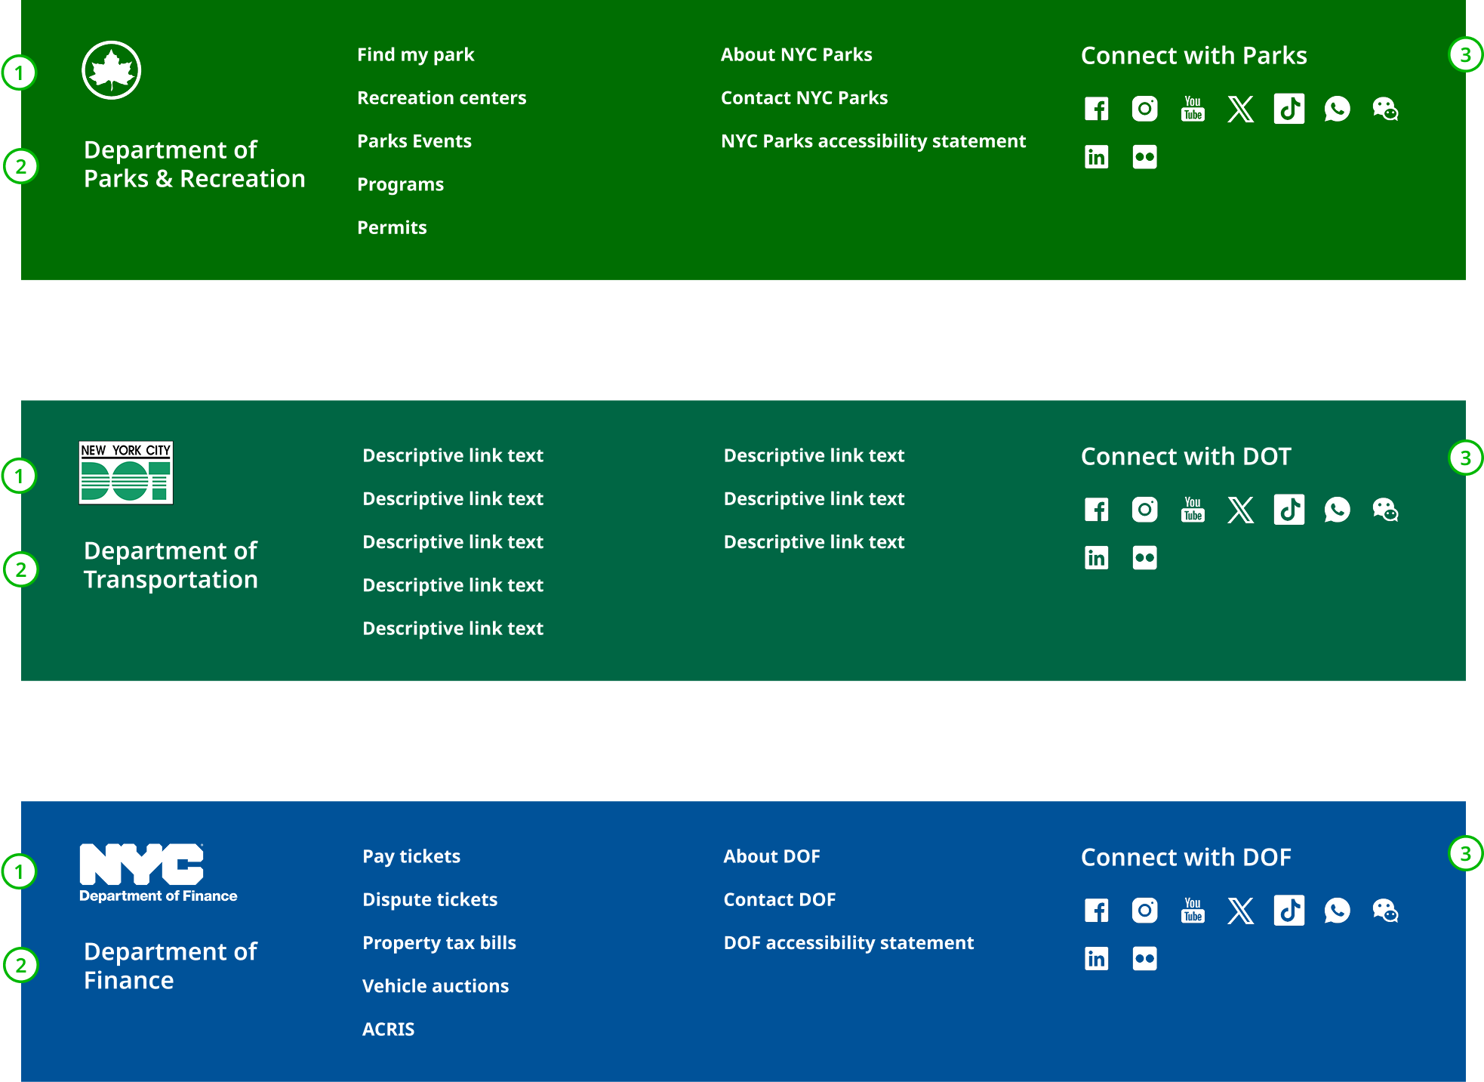Click the New York City DOT logo

[x=125, y=472]
